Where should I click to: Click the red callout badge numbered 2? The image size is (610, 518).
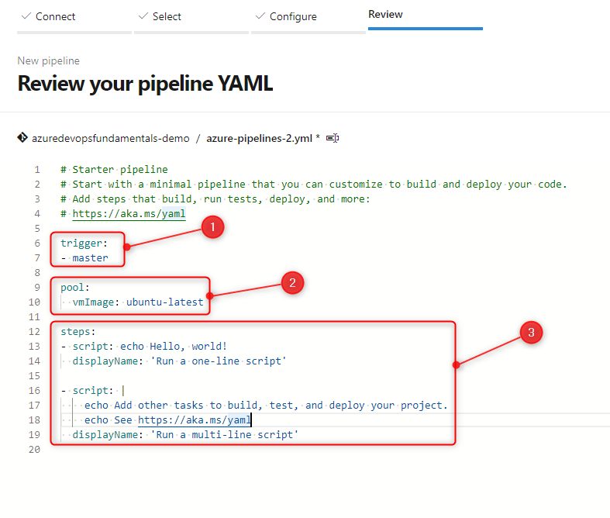(291, 283)
